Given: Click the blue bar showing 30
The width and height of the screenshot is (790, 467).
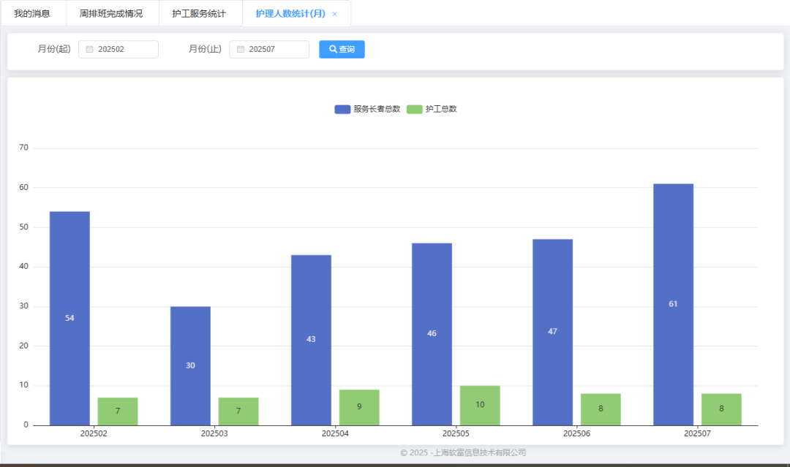Looking at the screenshot, I should pos(190,365).
